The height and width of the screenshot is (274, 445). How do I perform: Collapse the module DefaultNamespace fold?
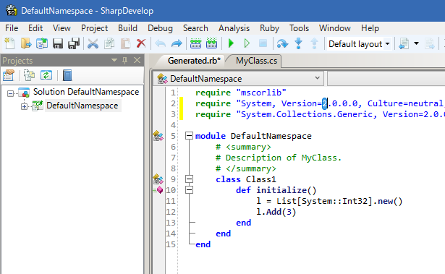[190, 136]
